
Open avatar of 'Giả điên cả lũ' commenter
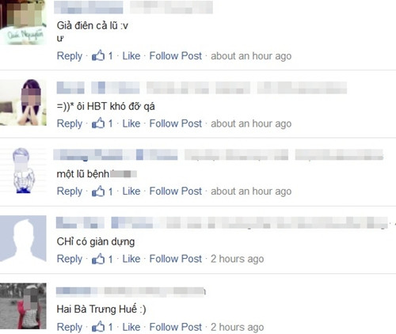coord(23,22)
